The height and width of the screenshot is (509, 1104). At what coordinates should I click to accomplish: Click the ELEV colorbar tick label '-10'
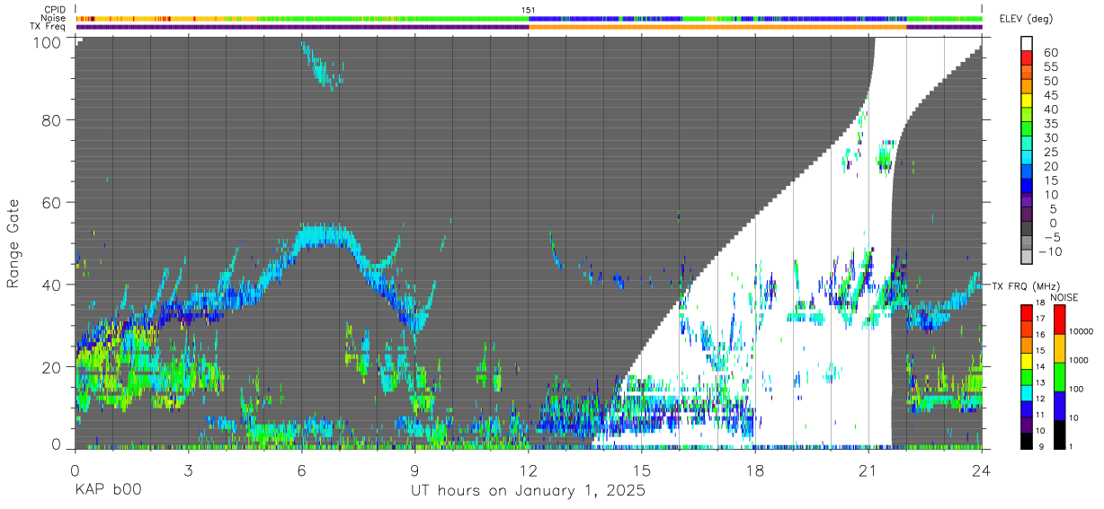point(1048,251)
